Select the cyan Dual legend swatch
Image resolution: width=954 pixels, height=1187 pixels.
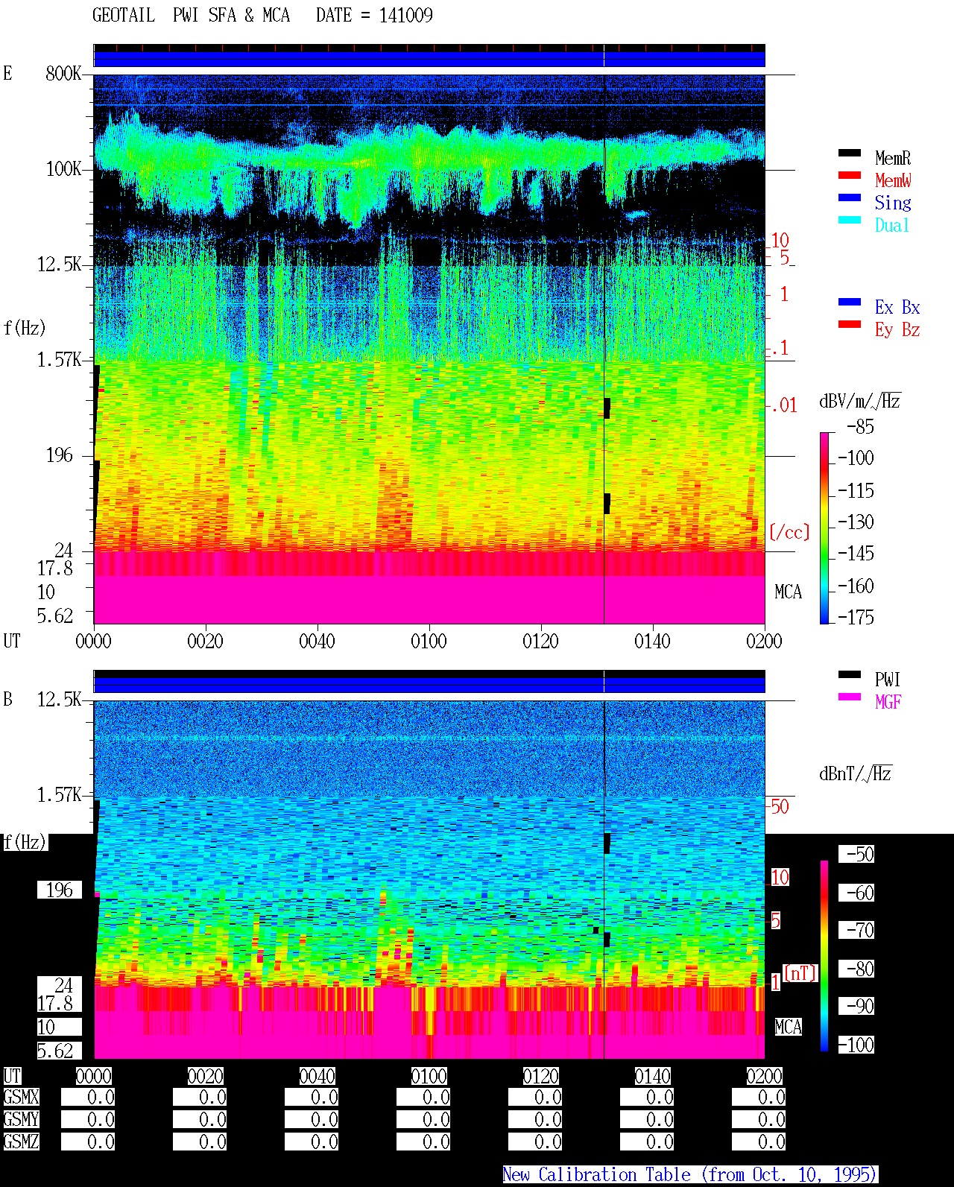(x=850, y=220)
